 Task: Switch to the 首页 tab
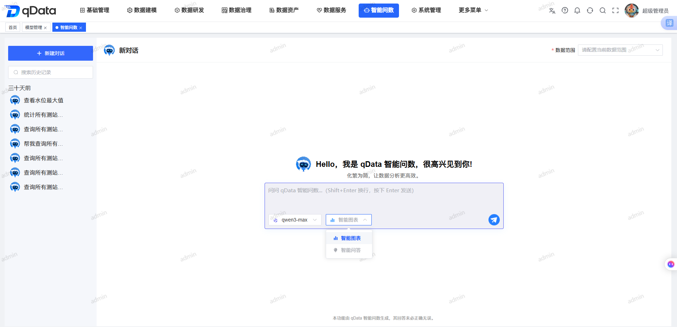click(13, 27)
